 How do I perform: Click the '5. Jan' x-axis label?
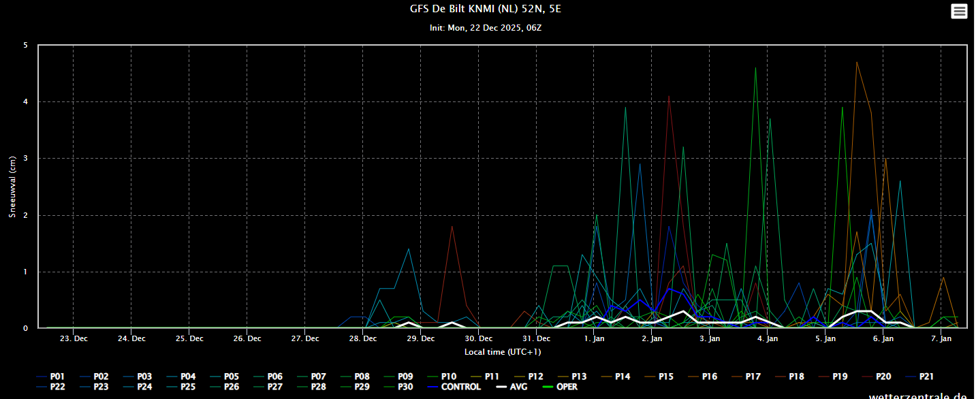[x=826, y=338]
